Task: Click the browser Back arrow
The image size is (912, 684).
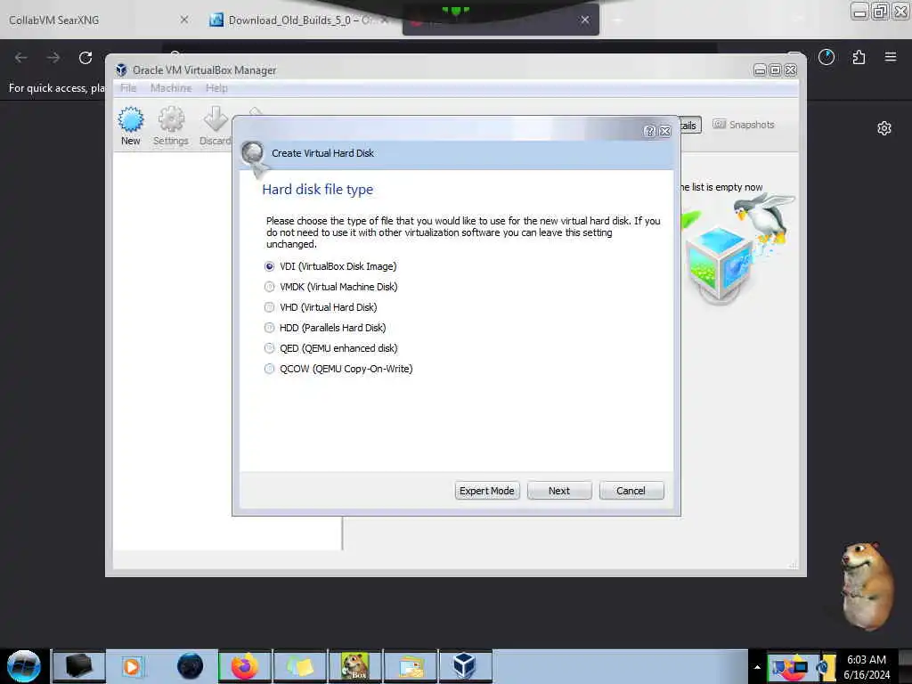Action: coord(21,58)
